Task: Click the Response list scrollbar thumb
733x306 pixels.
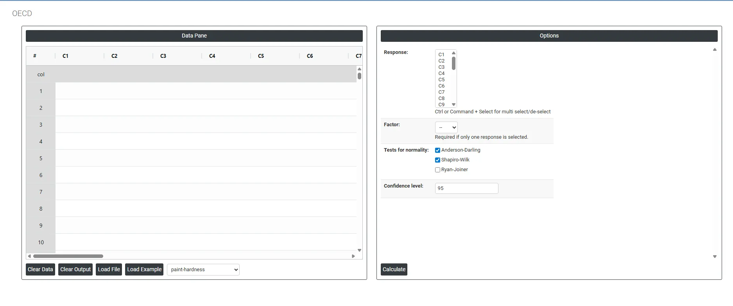Action: point(453,63)
